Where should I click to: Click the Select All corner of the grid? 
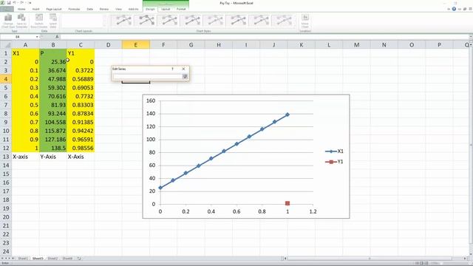click(x=6, y=45)
